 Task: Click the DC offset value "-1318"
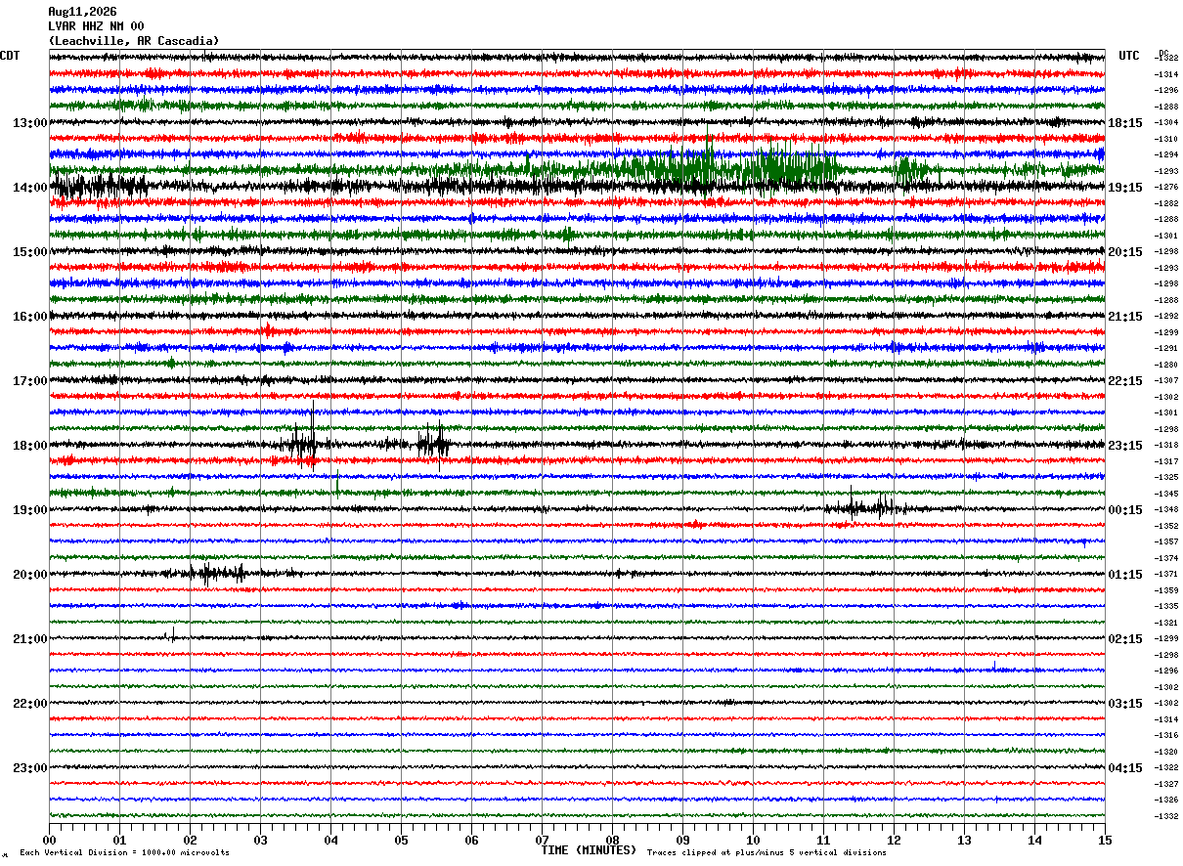[1166, 446]
